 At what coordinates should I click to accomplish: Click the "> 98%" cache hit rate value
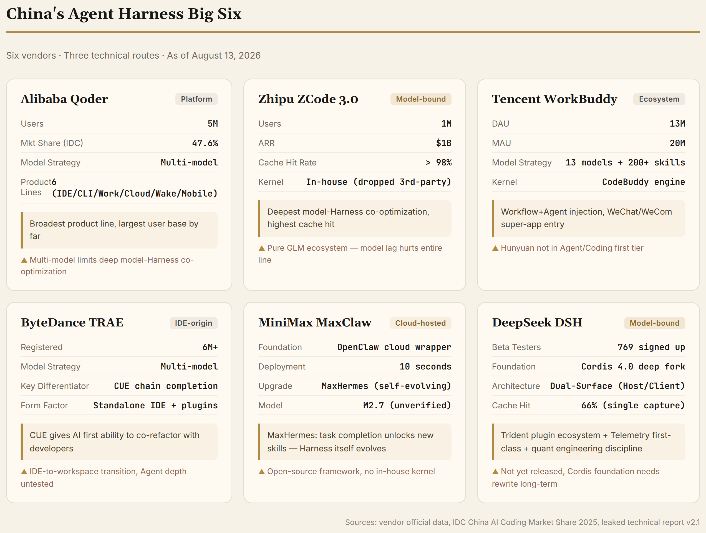tap(438, 163)
